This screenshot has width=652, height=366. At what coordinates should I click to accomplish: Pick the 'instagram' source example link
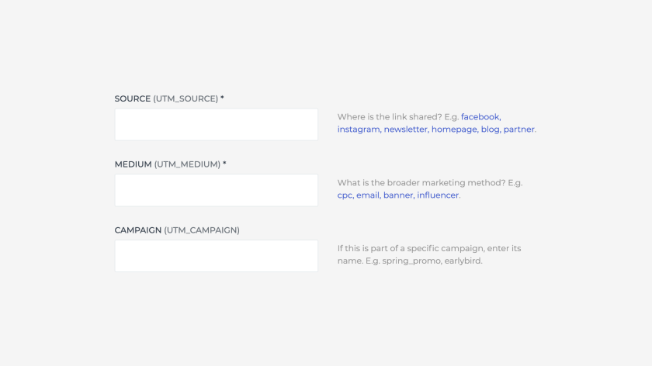click(x=359, y=129)
